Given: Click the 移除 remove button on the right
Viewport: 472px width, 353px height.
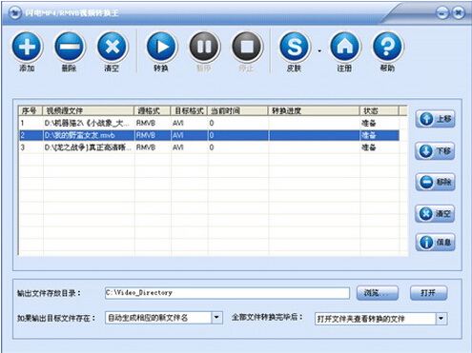Looking at the screenshot, I should [x=435, y=182].
